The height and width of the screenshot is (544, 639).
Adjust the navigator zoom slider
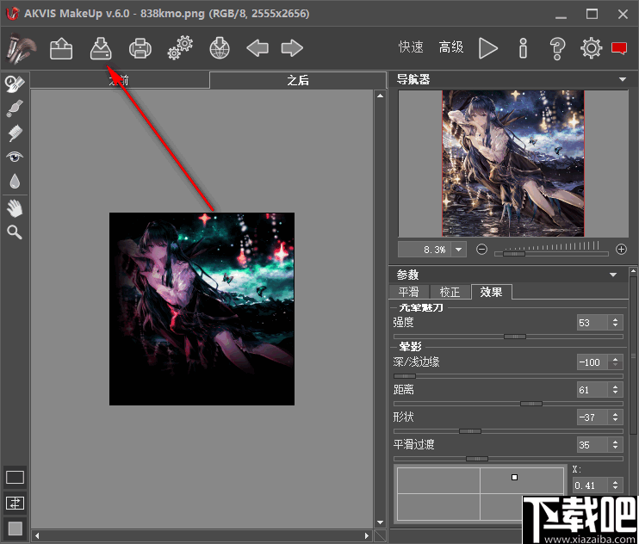[x=514, y=254]
